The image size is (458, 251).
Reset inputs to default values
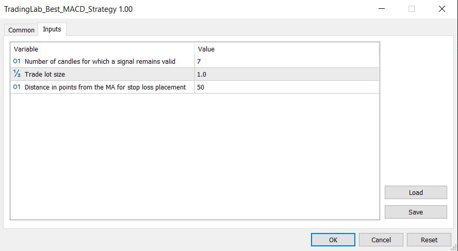[x=429, y=240]
